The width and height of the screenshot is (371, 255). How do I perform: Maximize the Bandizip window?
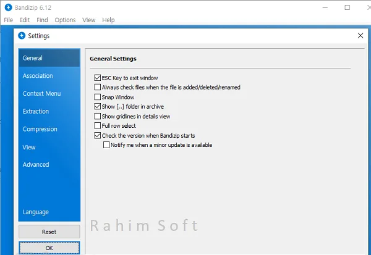(347, 7)
